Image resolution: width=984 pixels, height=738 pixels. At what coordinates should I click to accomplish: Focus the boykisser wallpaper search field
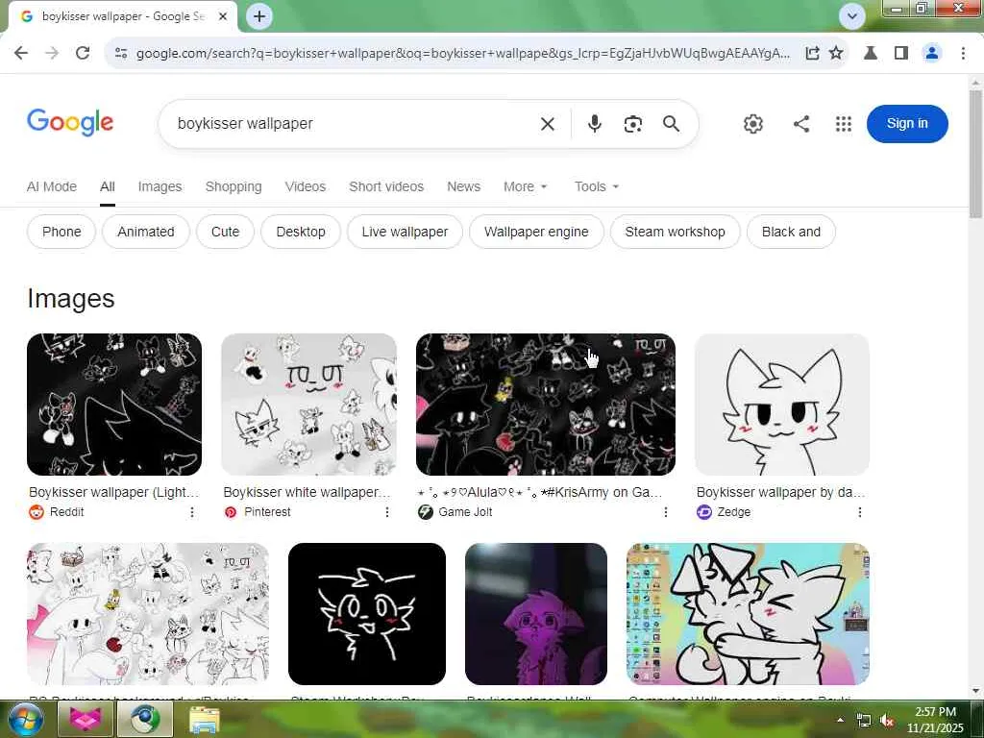pyautogui.click(x=352, y=124)
